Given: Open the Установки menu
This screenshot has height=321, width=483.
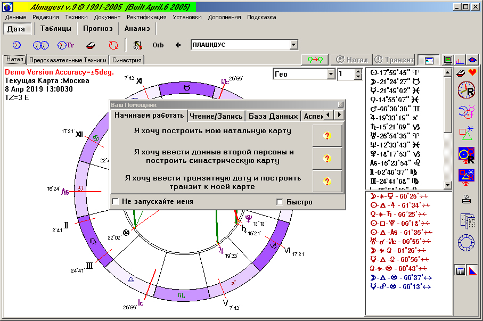Looking at the screenshot, I should click(x=187, y=17).
